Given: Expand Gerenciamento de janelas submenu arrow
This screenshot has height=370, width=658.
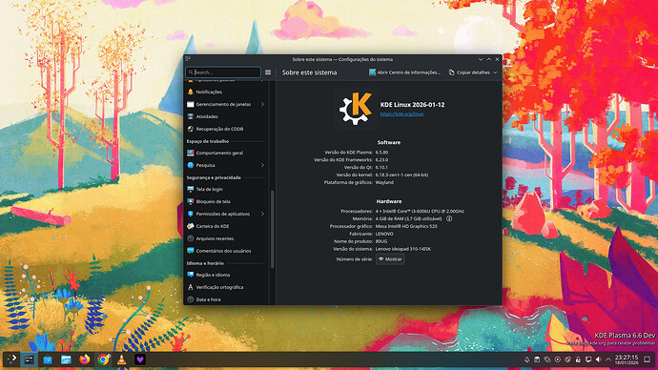Looking at the screenshot, I should (x=262, y=104).
